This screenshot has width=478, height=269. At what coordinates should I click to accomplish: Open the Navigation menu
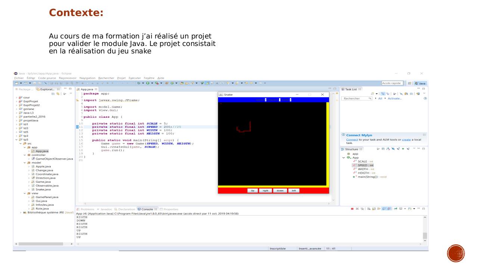(88, 77)
